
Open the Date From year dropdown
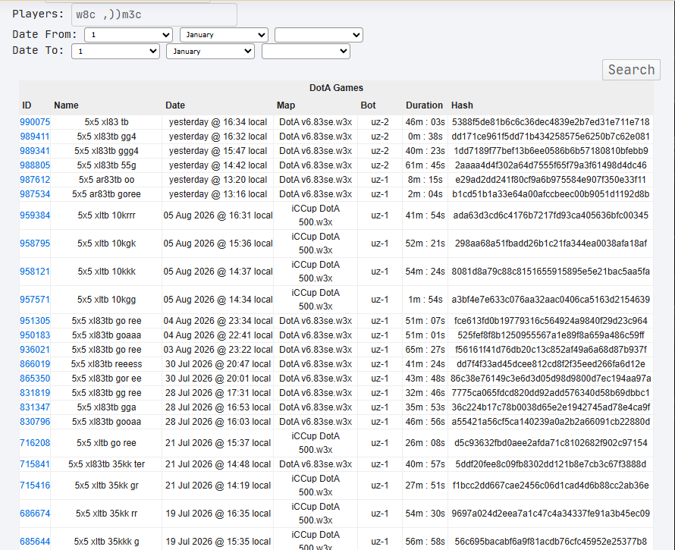pyautogui.click(x=319, y=35)
